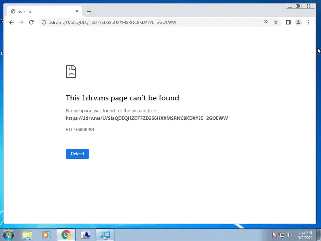This screenshot has width=321, height=241.
Task: Click the forward navigation arrow
Action: click(21, 22)
